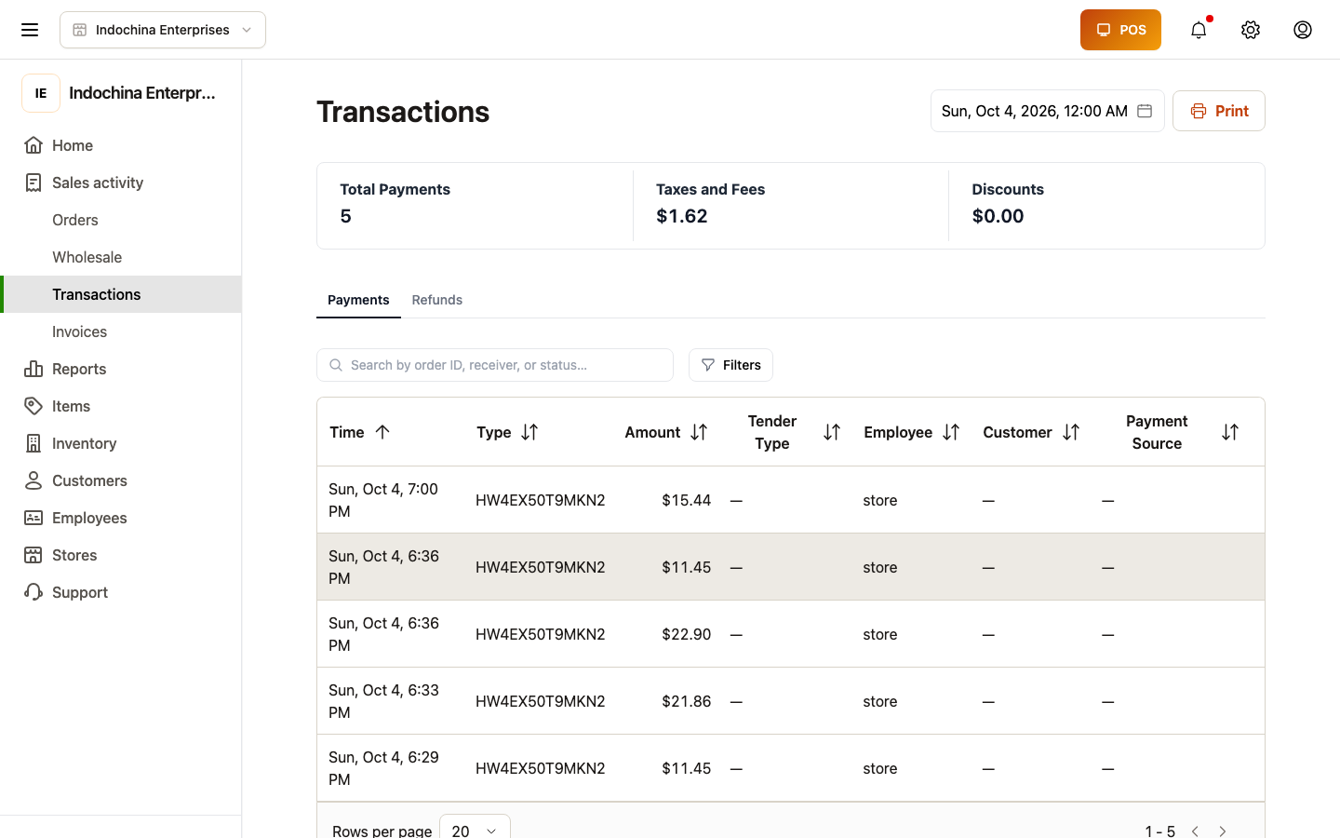Click the orange POS button
Viewport: 1340px width, 838px height.
[x=1120, y=30]
